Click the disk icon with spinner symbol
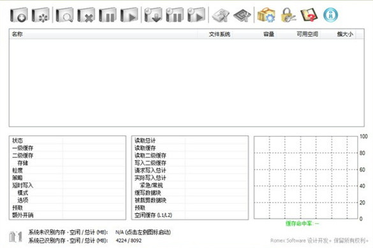The image size is (373, 248). [x=41, y=15]
